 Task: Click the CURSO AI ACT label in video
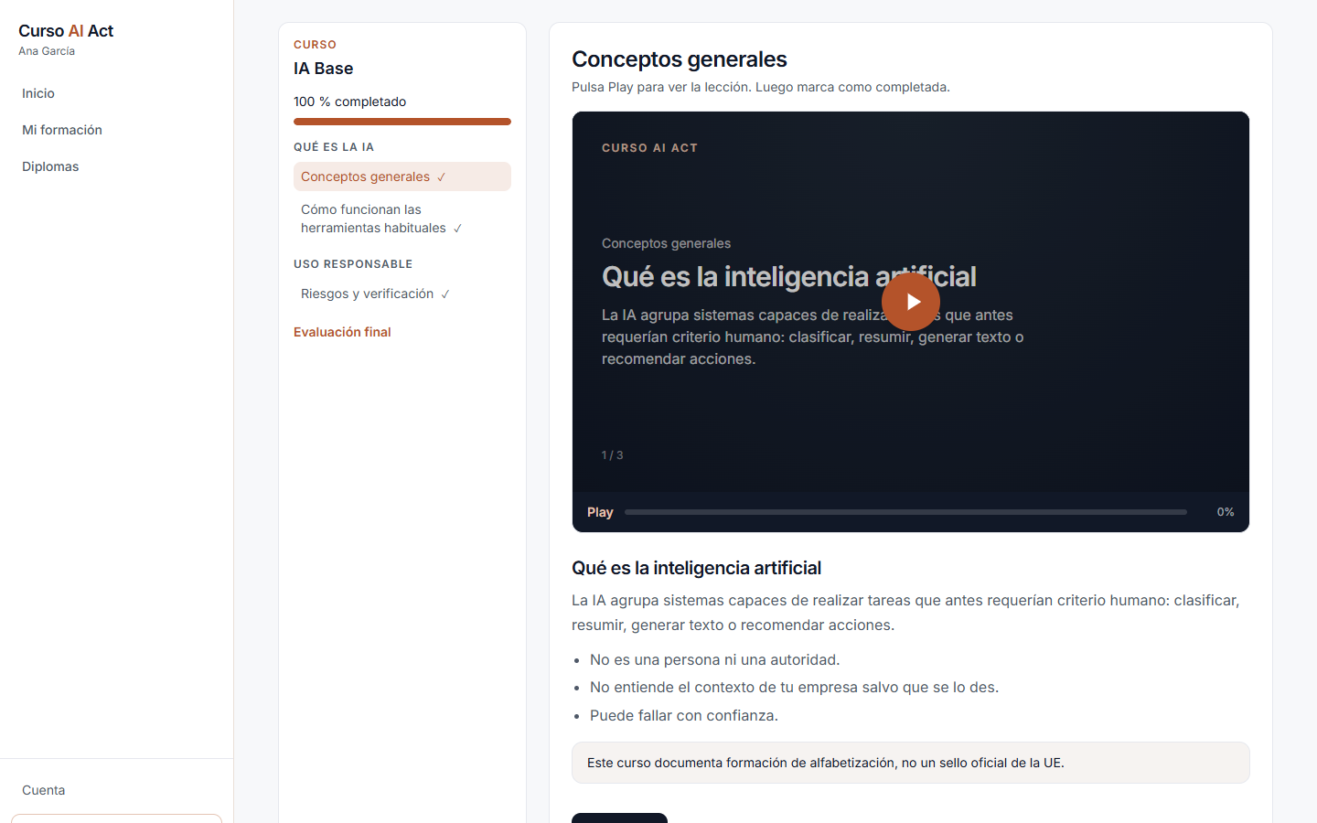[x=649, y=148]
